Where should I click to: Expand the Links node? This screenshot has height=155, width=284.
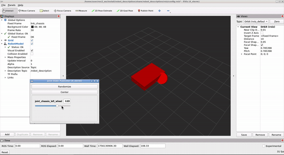5,77
